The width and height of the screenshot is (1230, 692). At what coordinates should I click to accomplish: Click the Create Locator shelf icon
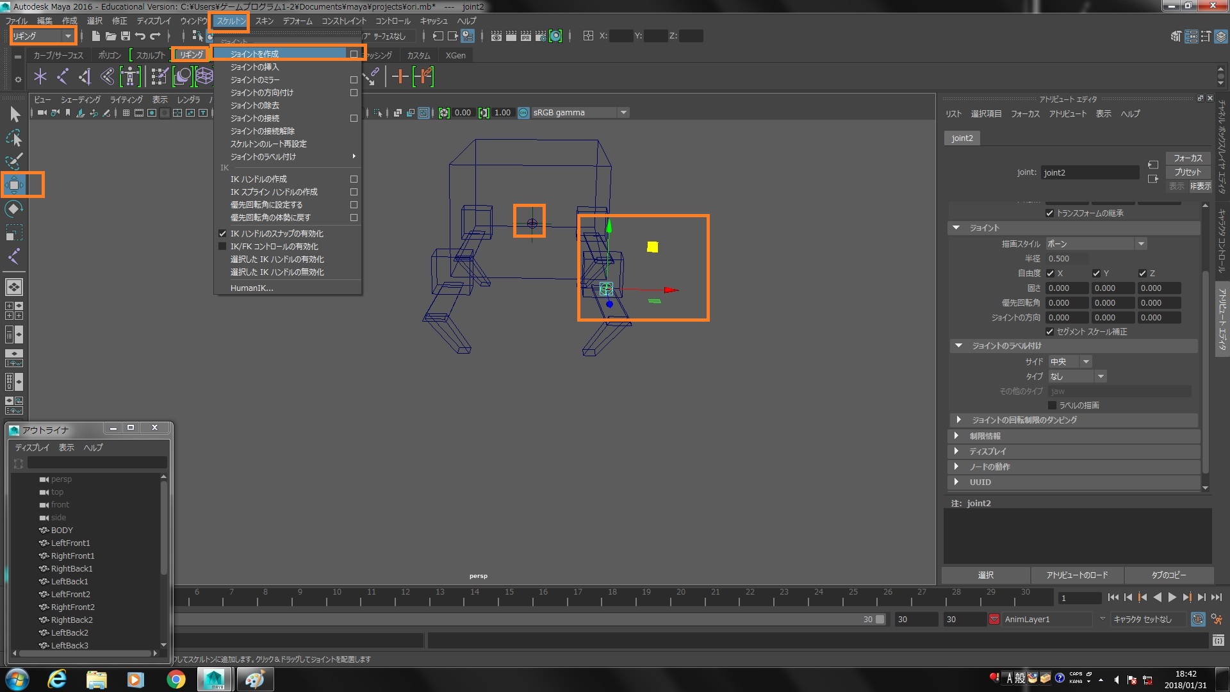tap(40, 77)
